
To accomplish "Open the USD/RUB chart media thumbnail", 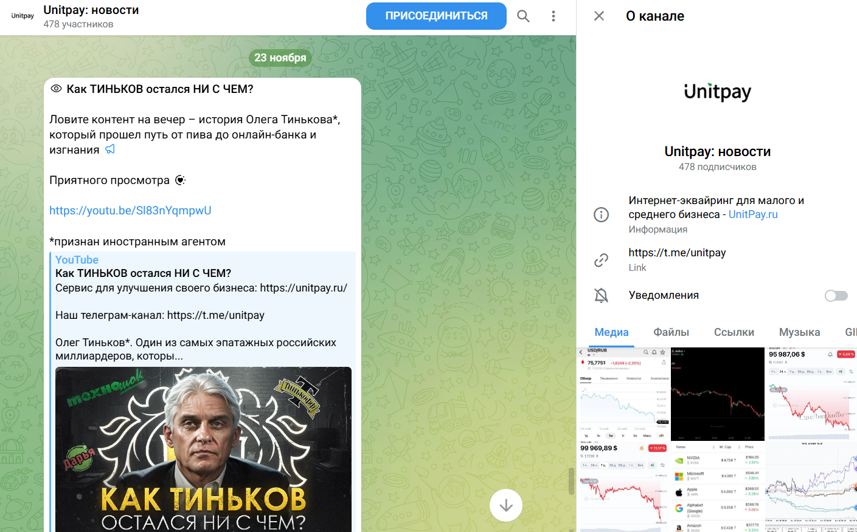I will pyautogui.click(x=623, y=394).
